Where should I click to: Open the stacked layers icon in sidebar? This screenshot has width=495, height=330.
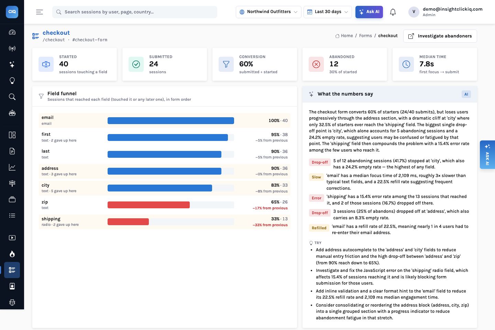12,199
